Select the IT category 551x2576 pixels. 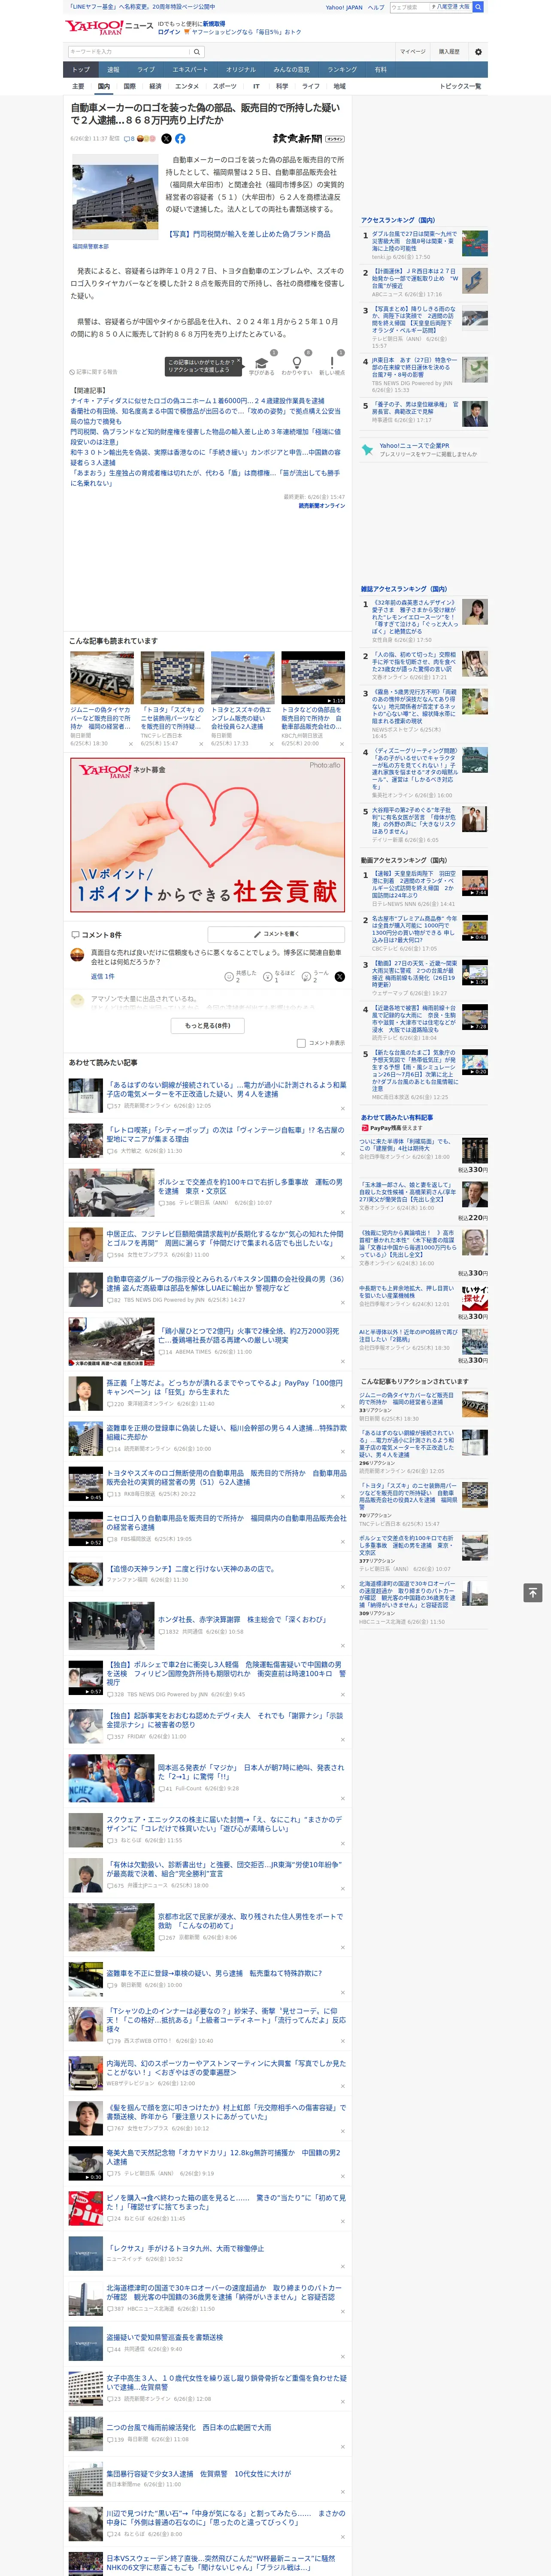(256, 86)
